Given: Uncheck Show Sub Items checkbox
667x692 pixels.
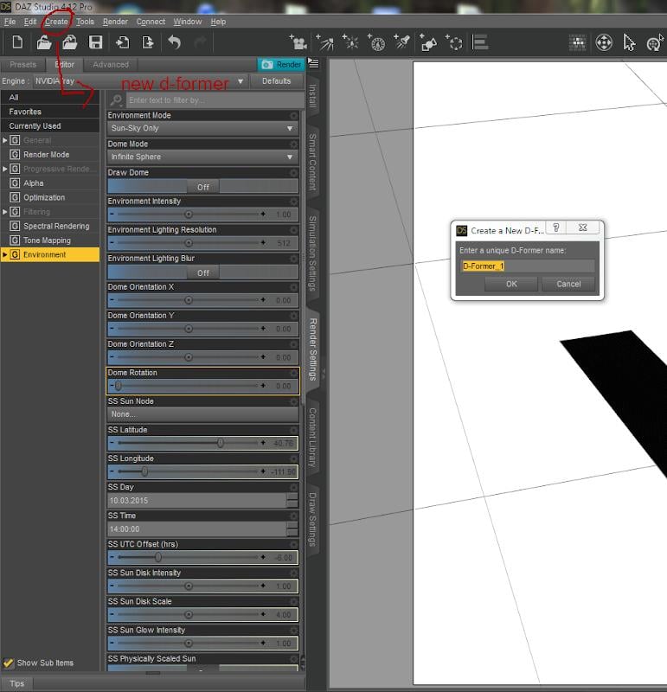Looking at the screenshot, I should click(x=8, y=663).
